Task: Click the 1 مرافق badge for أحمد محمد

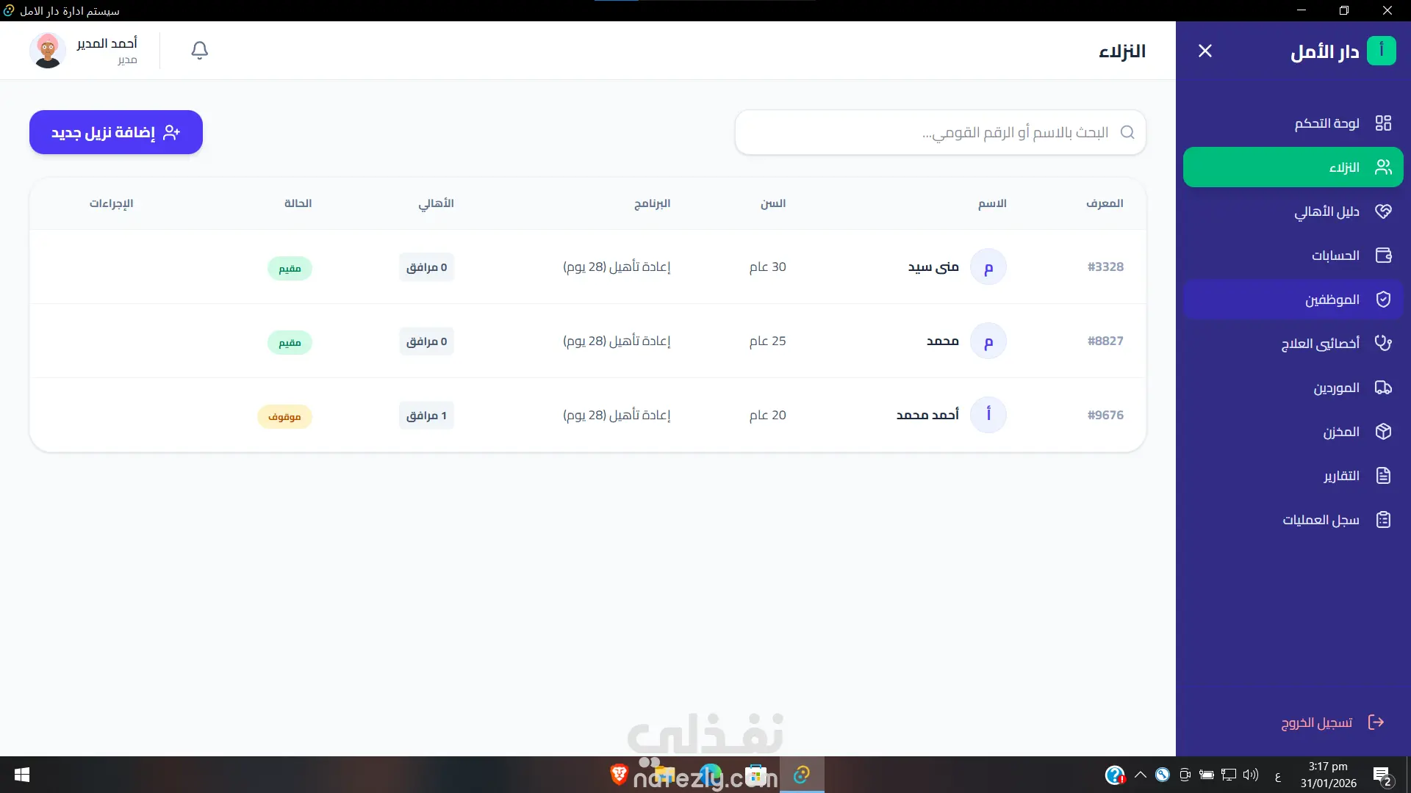Action: tap(427, 416)
